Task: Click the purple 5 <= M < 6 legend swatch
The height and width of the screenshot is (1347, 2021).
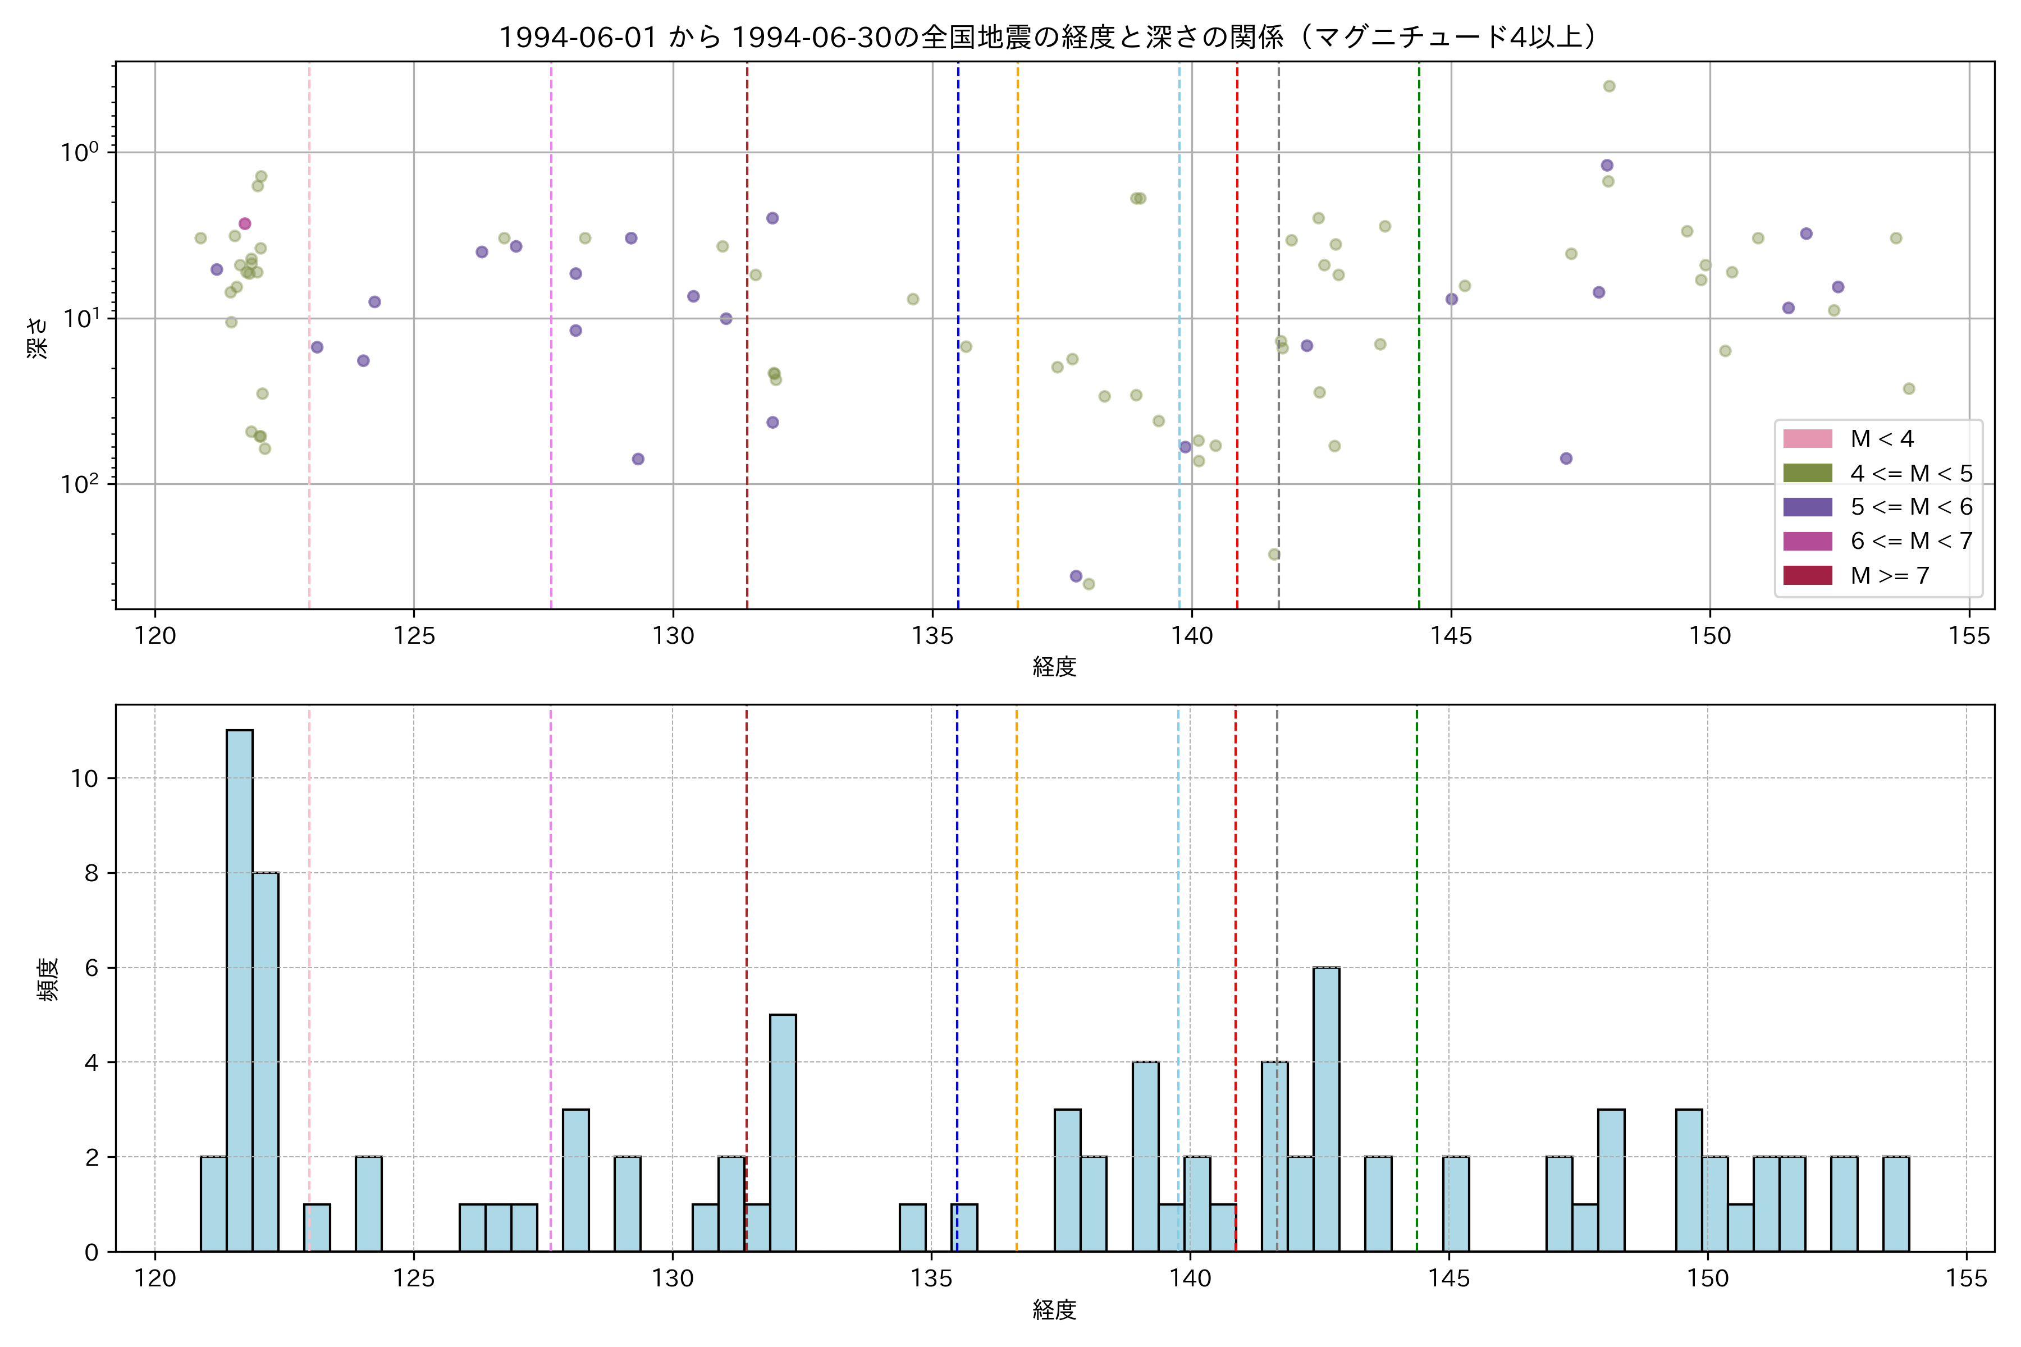Action: (1807, 507)
